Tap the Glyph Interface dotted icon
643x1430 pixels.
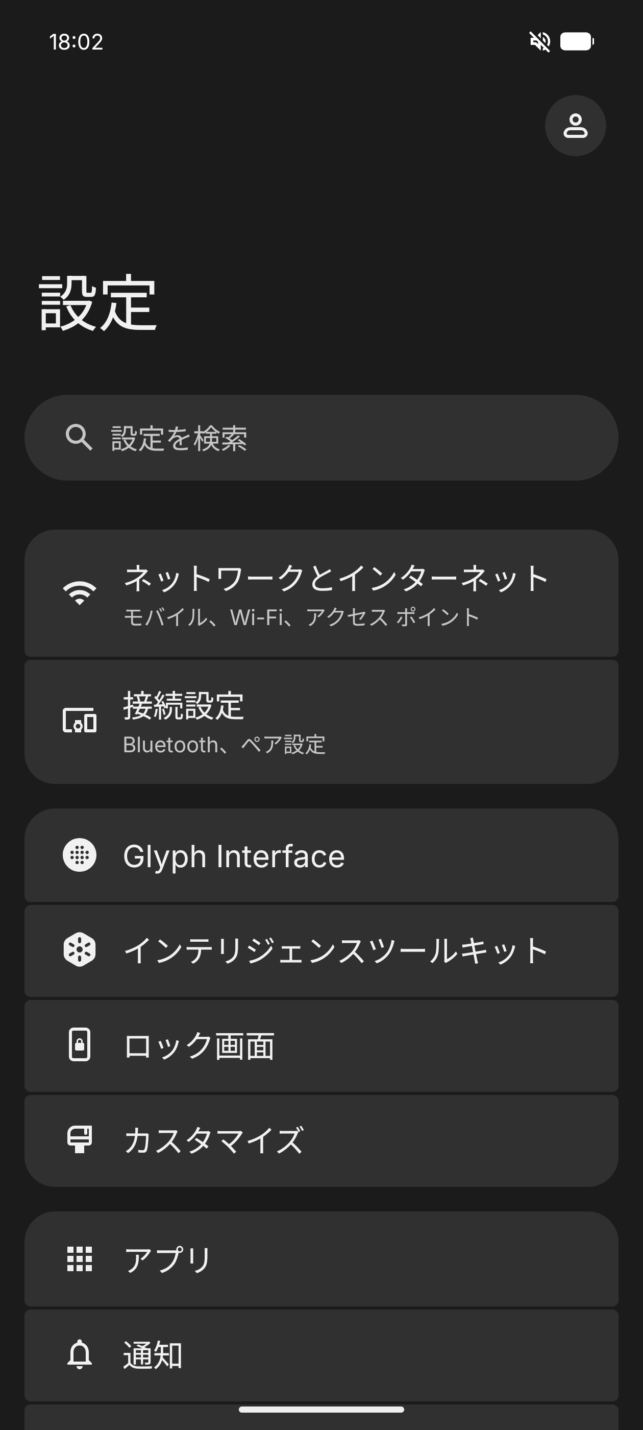pos(79,855)
